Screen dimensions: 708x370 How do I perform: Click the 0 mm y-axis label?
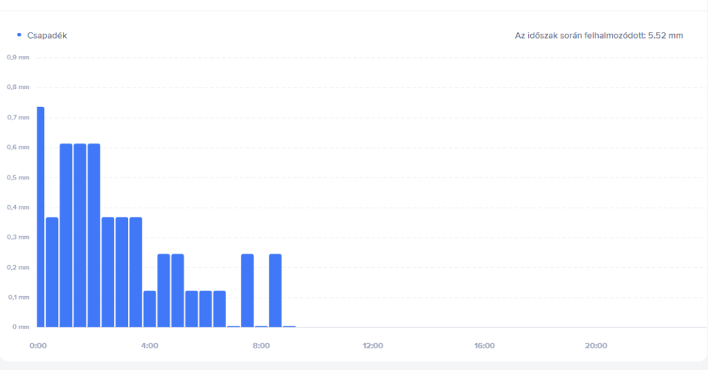click(18, 327)
